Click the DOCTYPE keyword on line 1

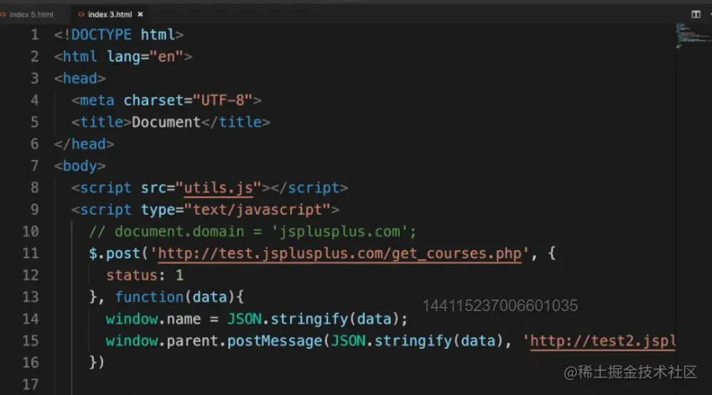coord(101,35)
